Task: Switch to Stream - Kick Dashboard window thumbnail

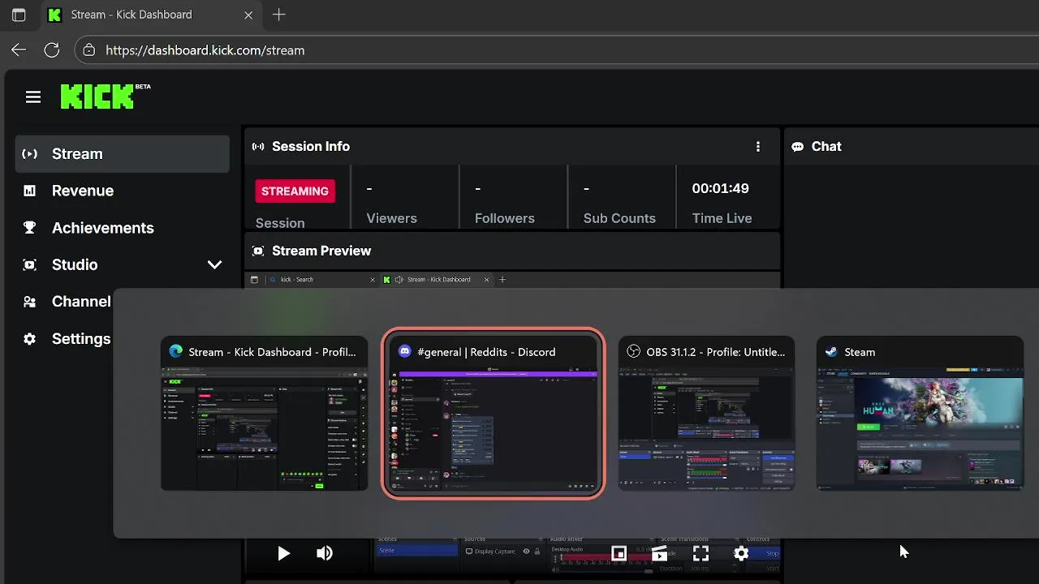Action: [x=264, y=414]
